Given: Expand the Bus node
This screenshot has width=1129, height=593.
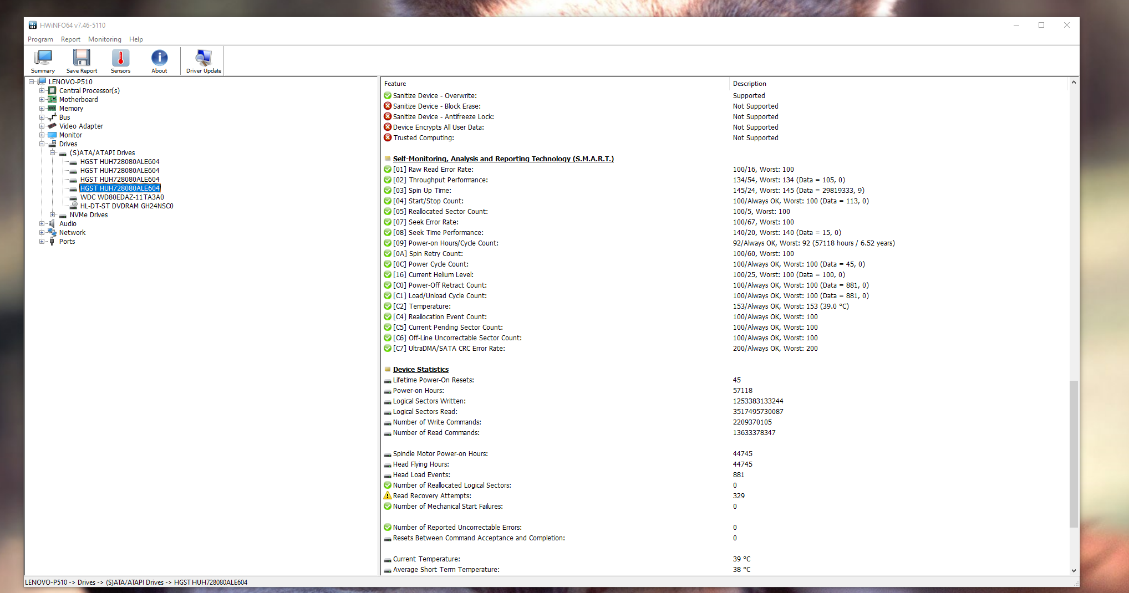Looking at the screenshot, I should (42, 117).
